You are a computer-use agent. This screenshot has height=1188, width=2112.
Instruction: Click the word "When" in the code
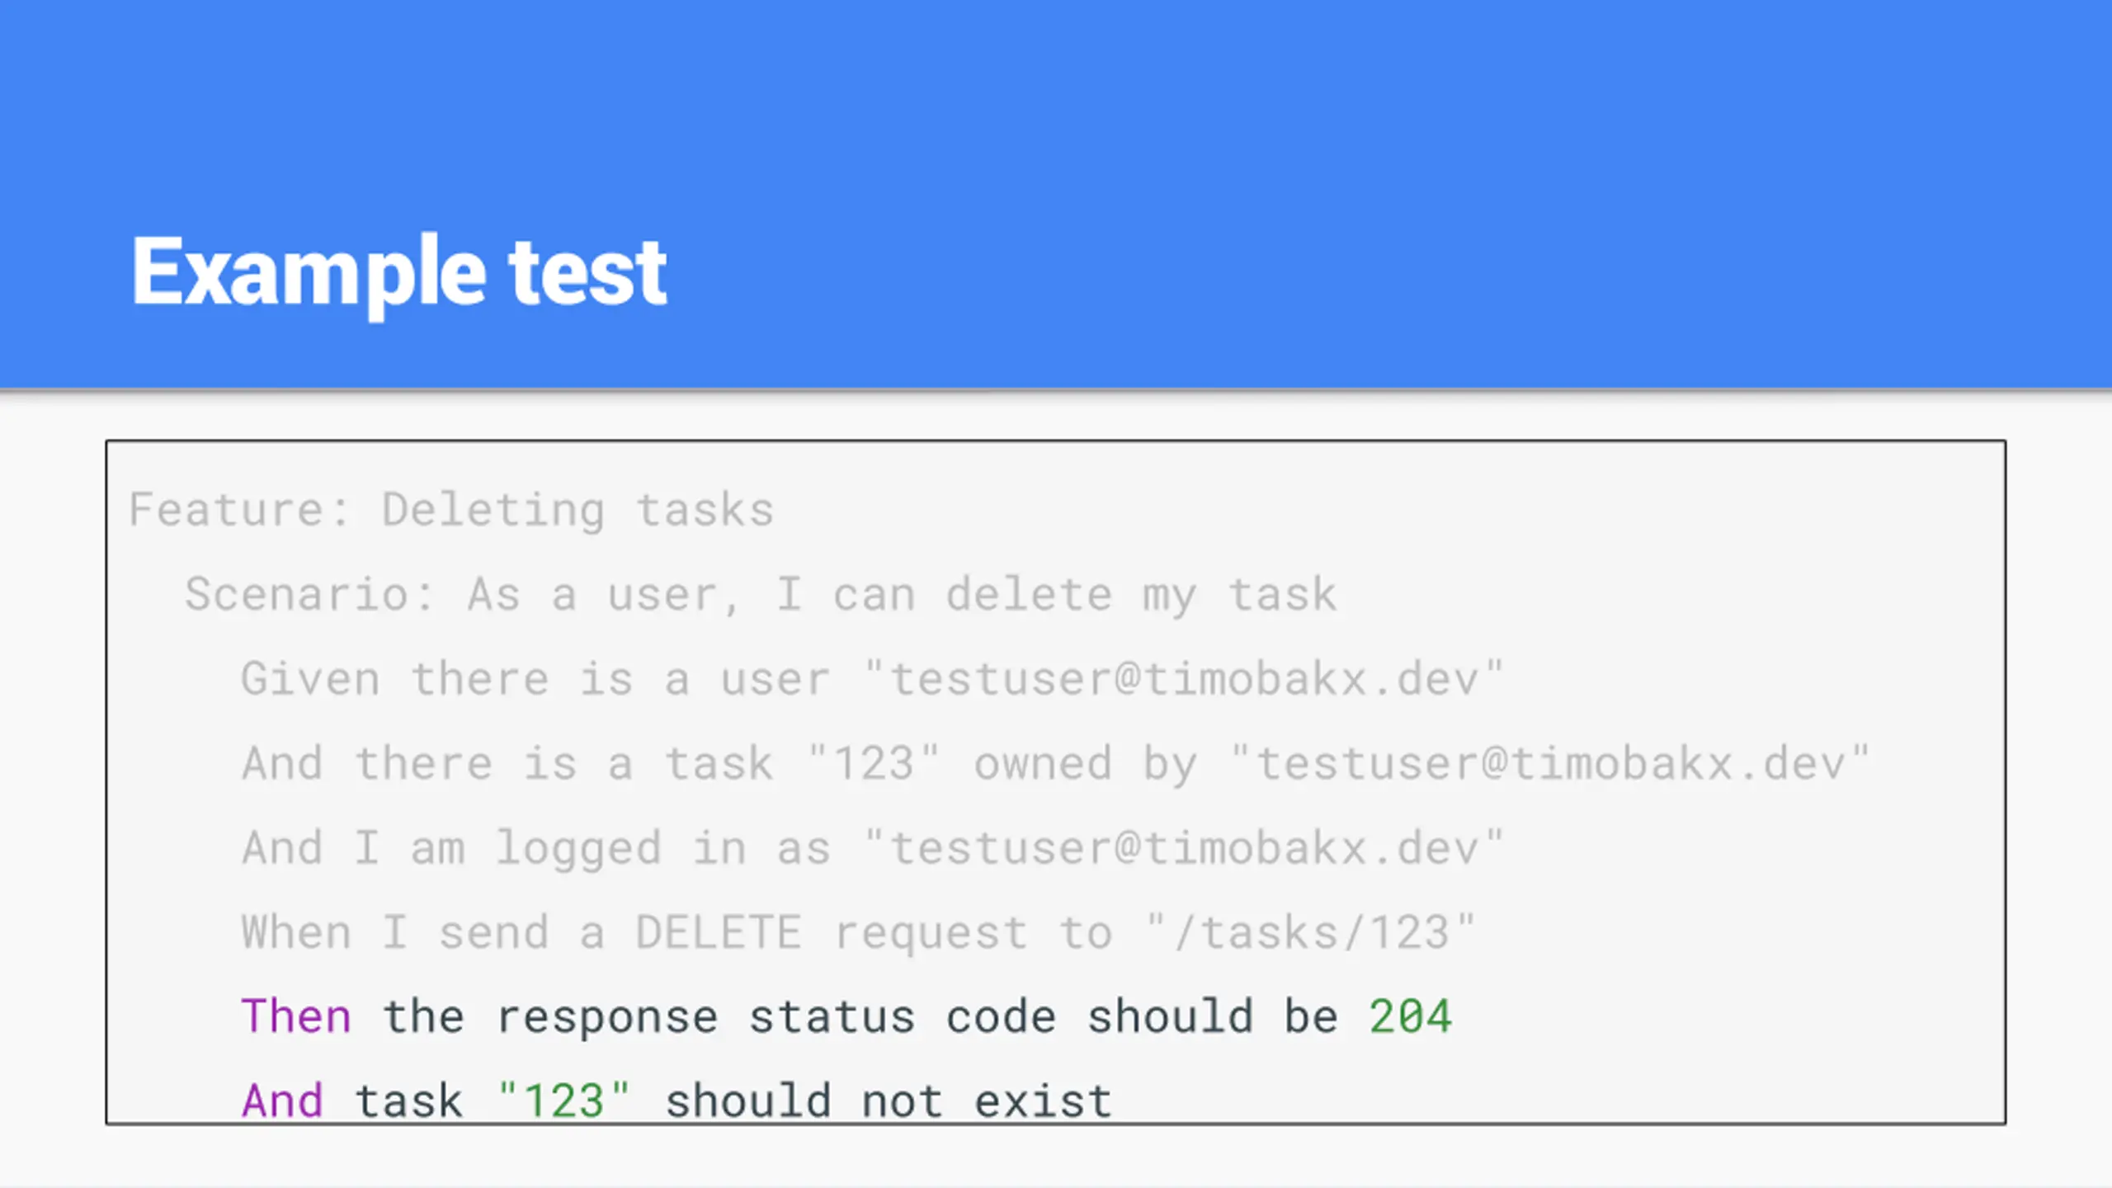click(296, 932)
